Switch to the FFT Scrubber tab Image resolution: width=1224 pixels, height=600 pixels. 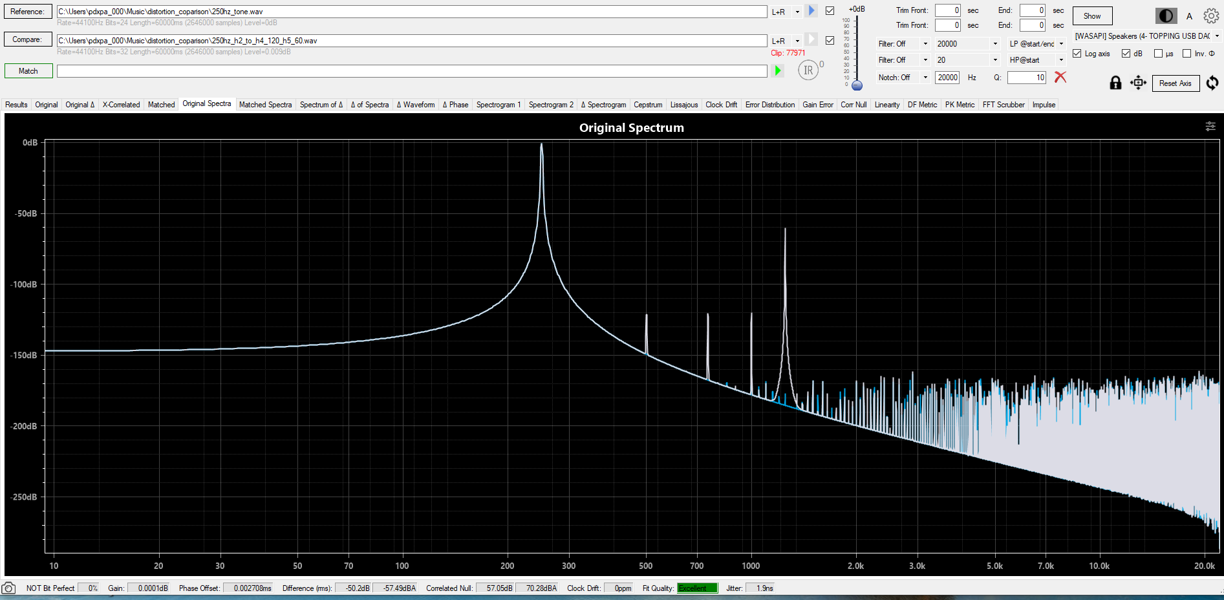click(x=1004, y=105)
